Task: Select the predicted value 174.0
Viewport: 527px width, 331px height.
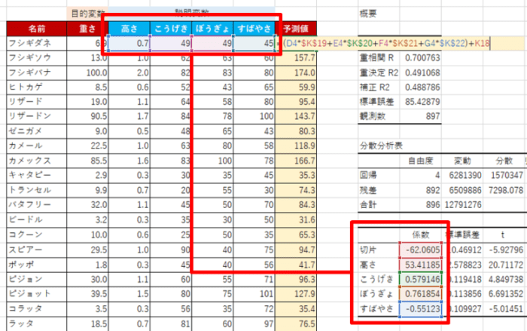Action: click(296, 72)
